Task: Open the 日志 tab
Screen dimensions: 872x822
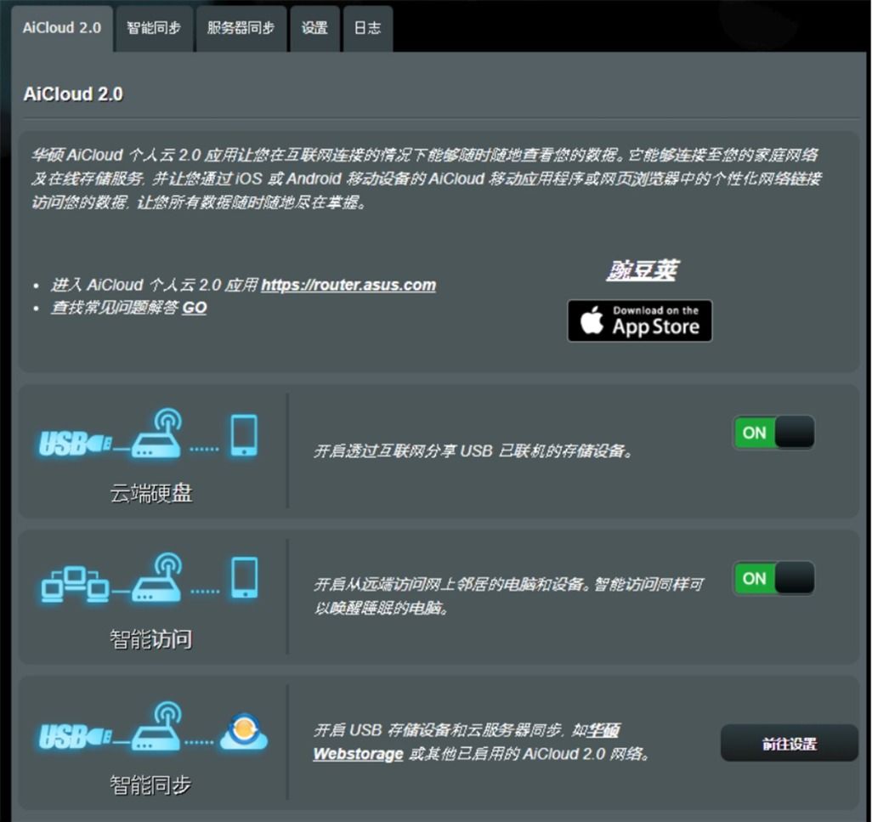Action: click(x=368, y=28)
